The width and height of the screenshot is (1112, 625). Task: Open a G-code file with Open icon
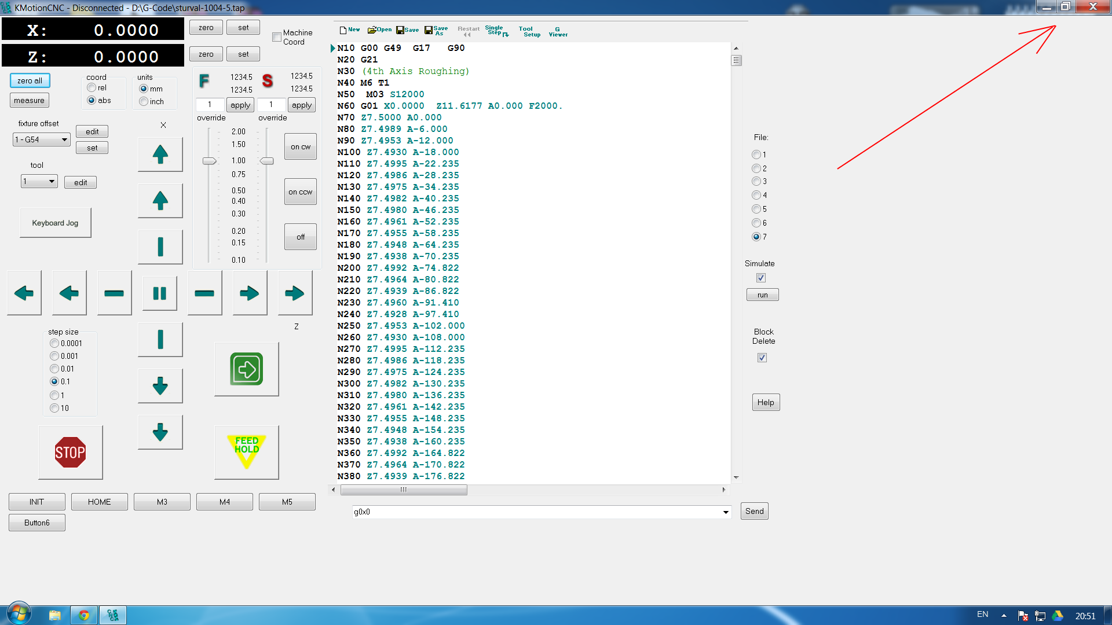379,30
